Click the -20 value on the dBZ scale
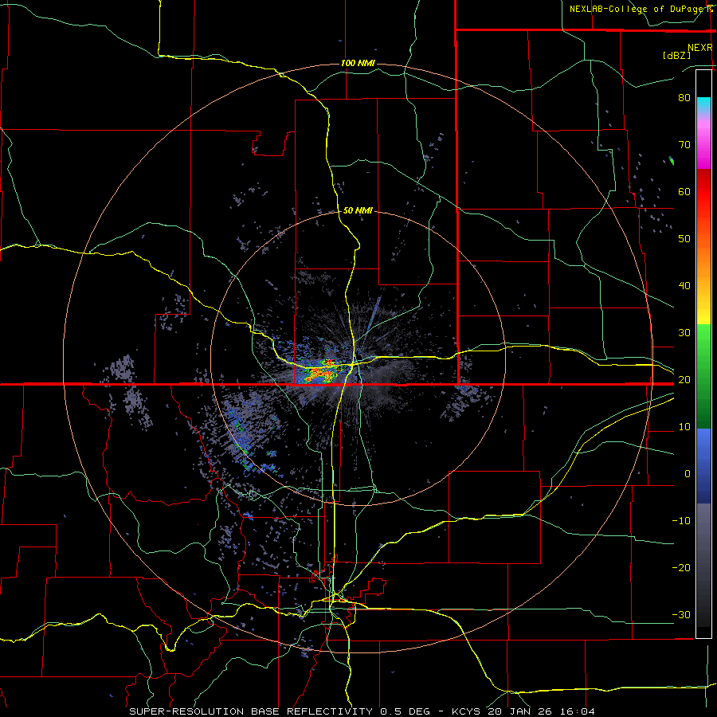This screenshot has height=717, width=717. point(681,567)
